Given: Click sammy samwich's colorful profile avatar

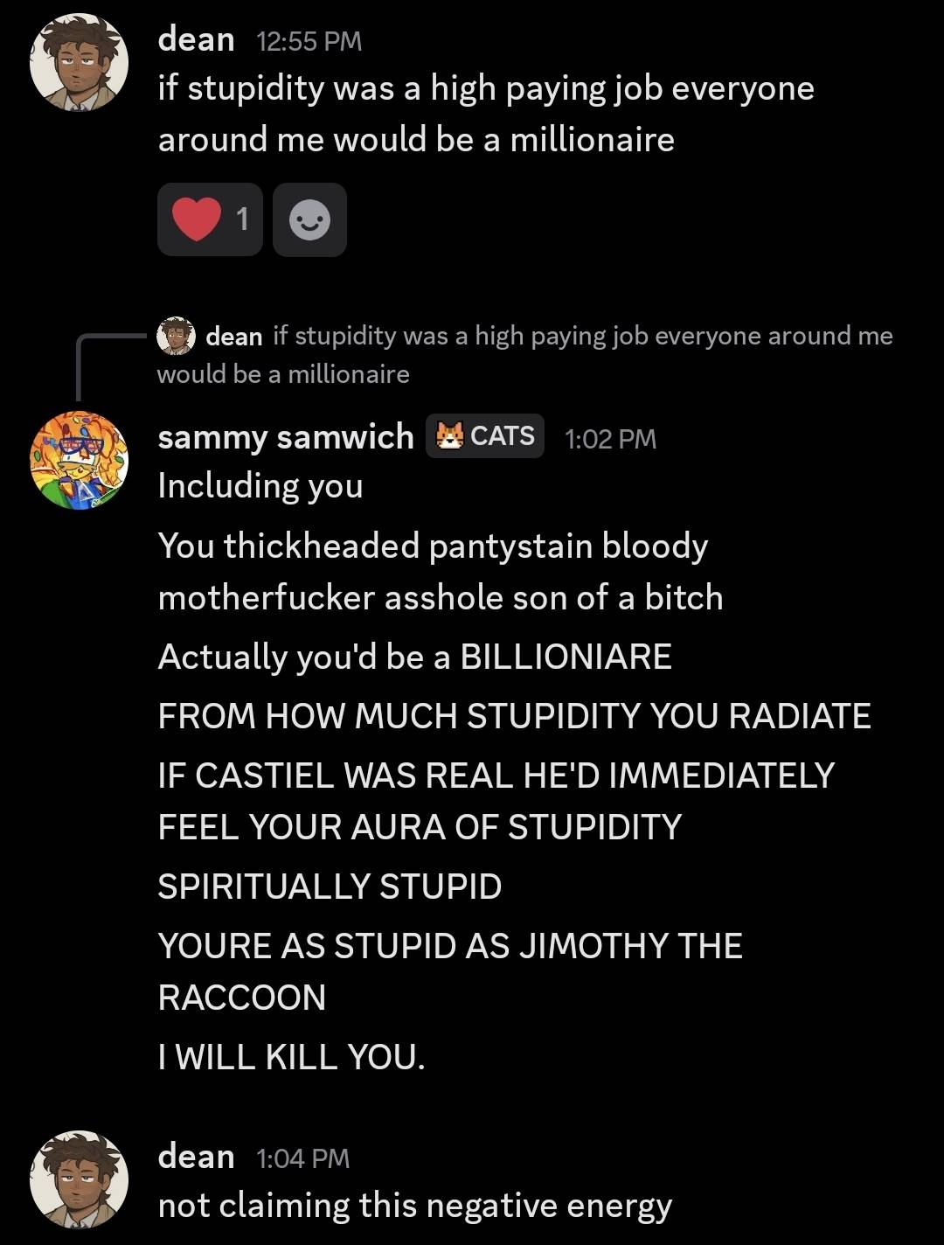Looking at the screenshot, I should [x=79, y=460].
